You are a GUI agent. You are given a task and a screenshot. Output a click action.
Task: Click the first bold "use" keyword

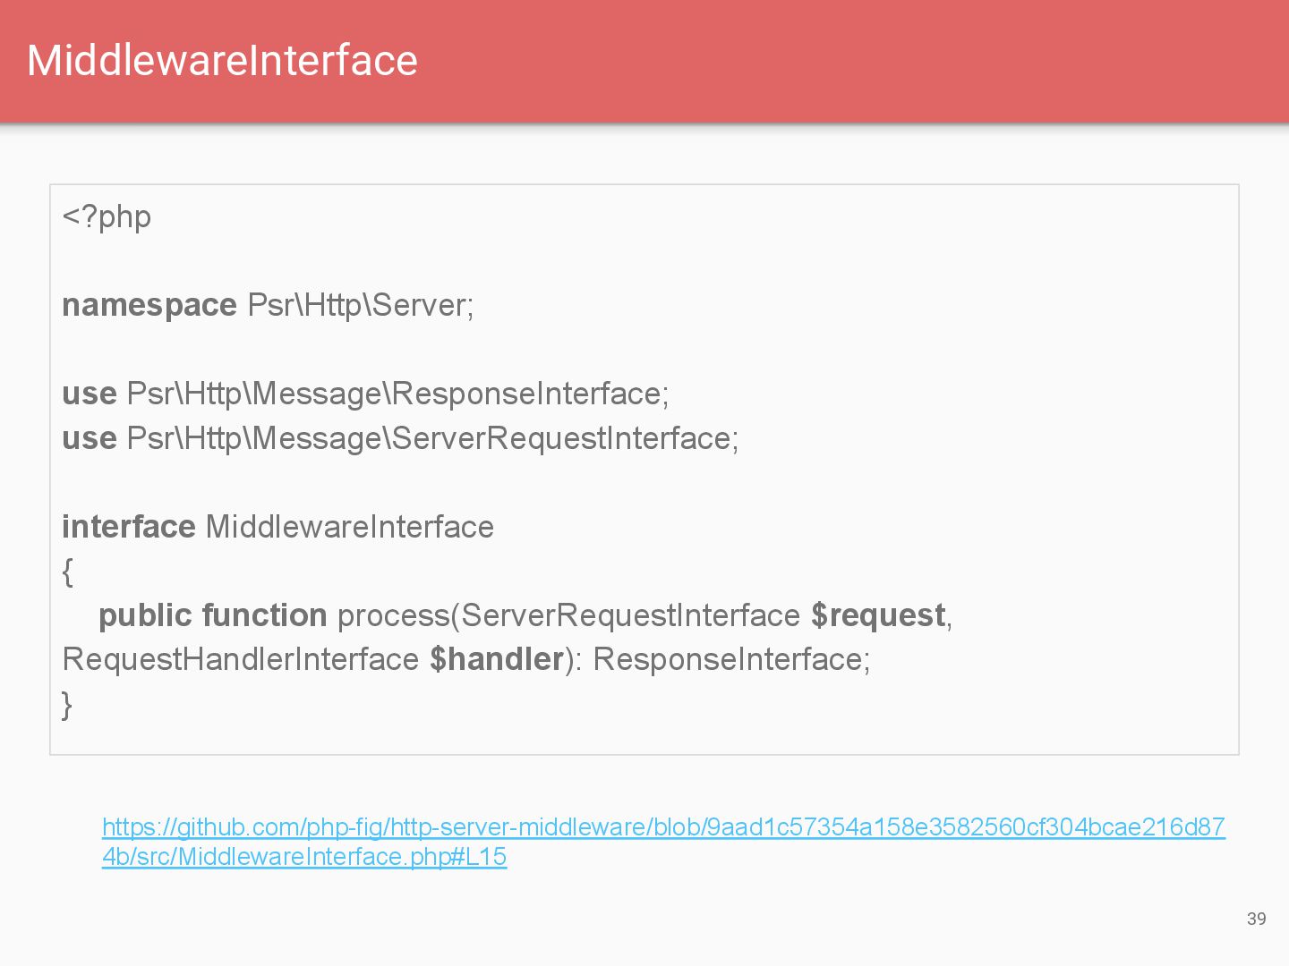pyautogui.click(x=90, y=394)
